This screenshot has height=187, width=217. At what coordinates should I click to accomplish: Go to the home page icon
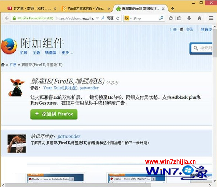(199, 18)
